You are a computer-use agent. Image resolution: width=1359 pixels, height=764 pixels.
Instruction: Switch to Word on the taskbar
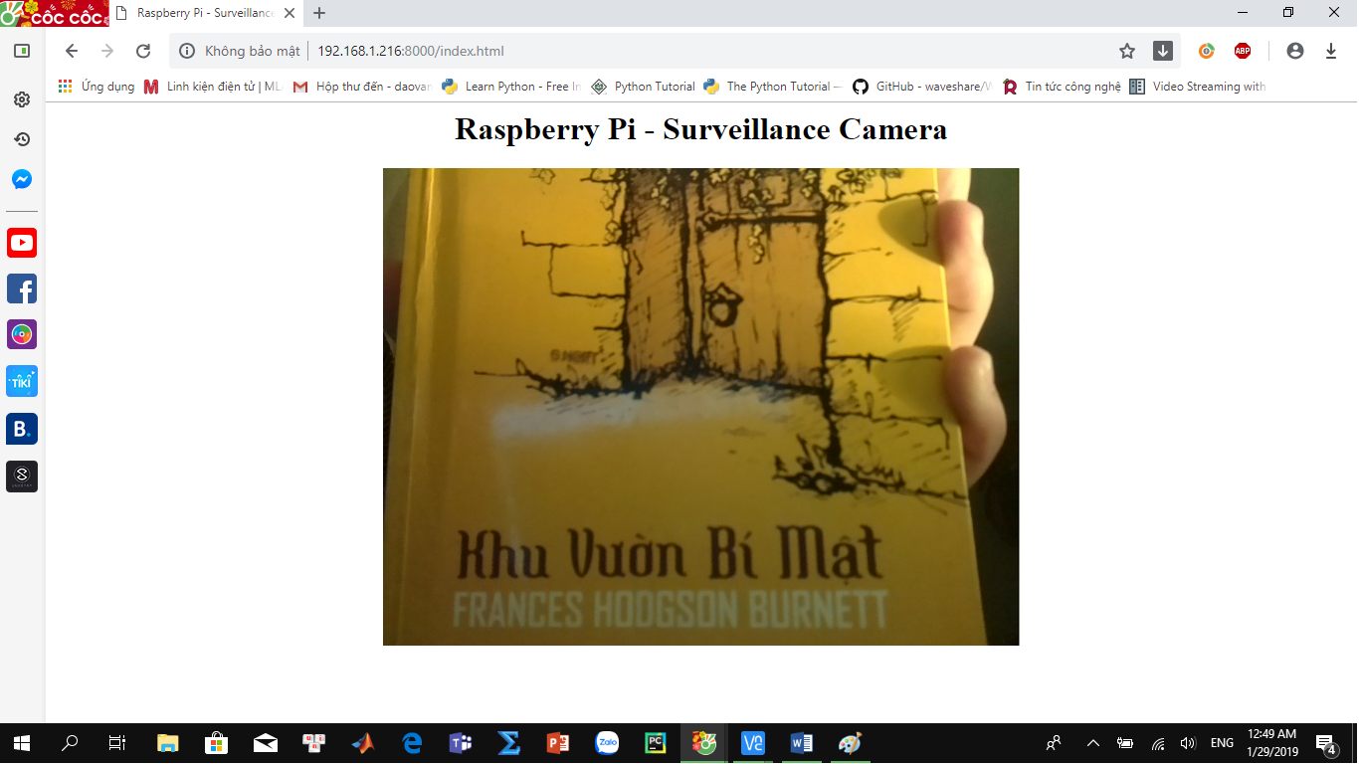(x=802, y=743)
